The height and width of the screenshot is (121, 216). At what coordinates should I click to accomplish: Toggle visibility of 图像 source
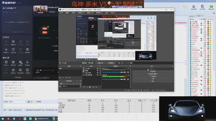pos(97,70)
